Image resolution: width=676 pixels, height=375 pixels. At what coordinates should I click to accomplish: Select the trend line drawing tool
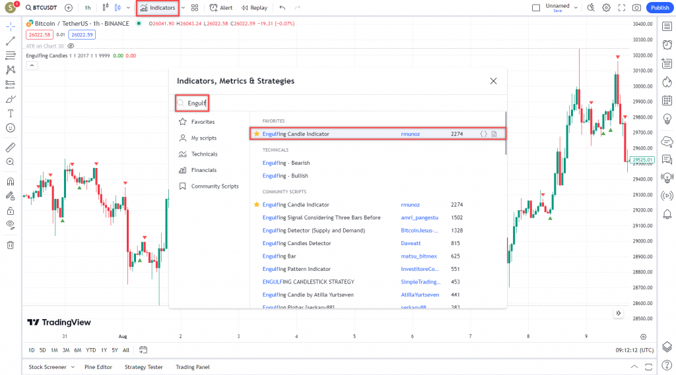[x=11, y=41]
